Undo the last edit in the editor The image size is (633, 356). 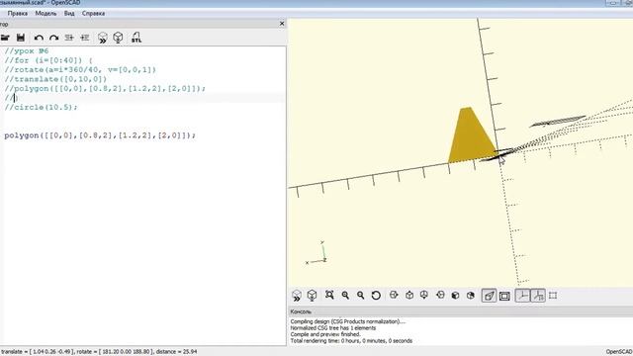[39, 38]
